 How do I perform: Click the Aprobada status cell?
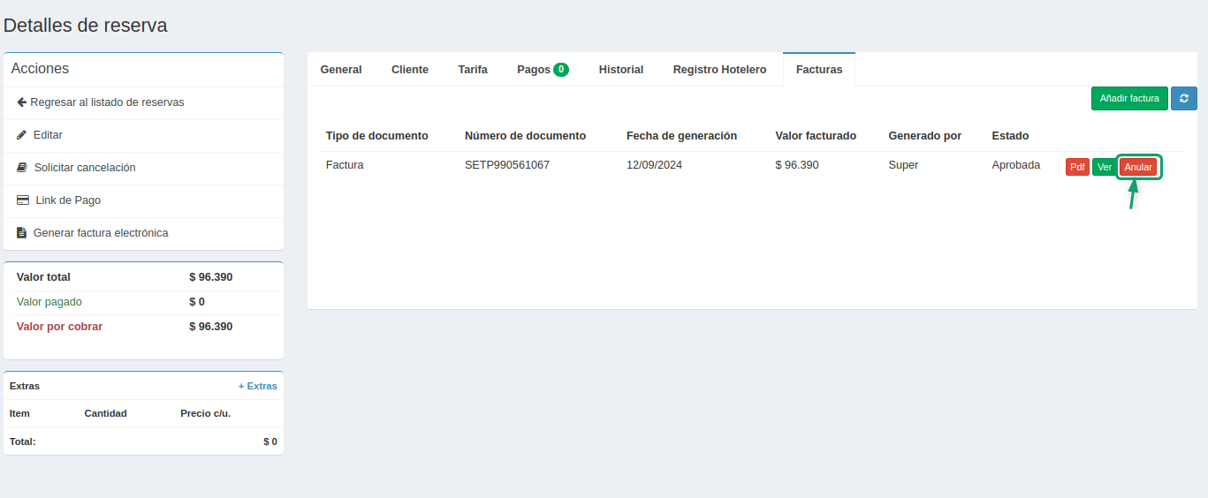(1016, 165)
